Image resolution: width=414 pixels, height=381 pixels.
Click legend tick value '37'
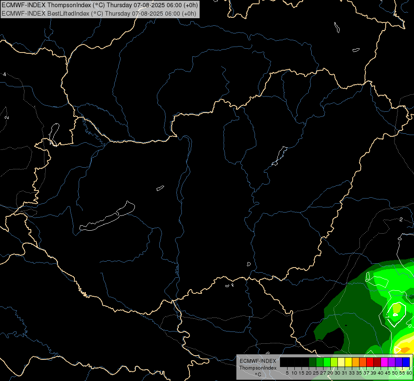(x=367, y=373)
